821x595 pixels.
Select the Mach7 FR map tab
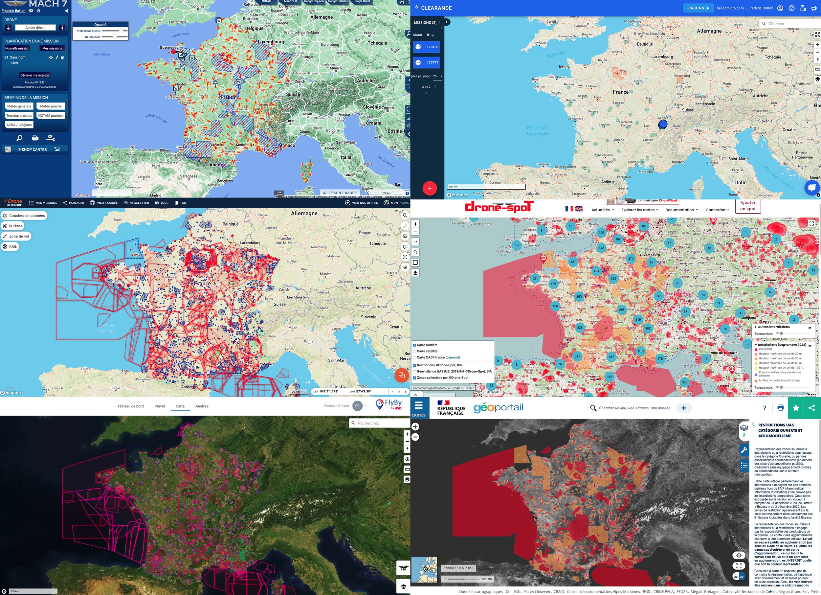pyautogui.click(x=290, y=2)
